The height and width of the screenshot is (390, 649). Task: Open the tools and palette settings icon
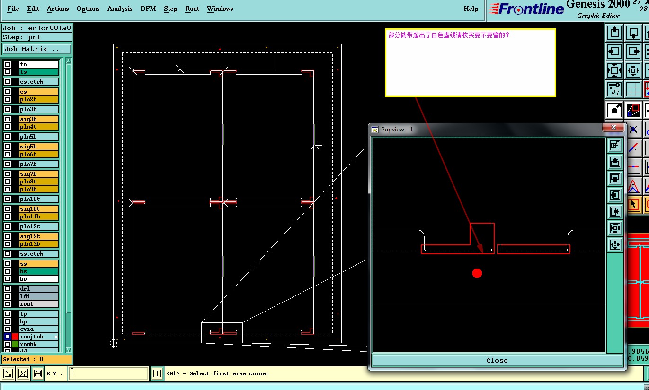pos(614,89)
